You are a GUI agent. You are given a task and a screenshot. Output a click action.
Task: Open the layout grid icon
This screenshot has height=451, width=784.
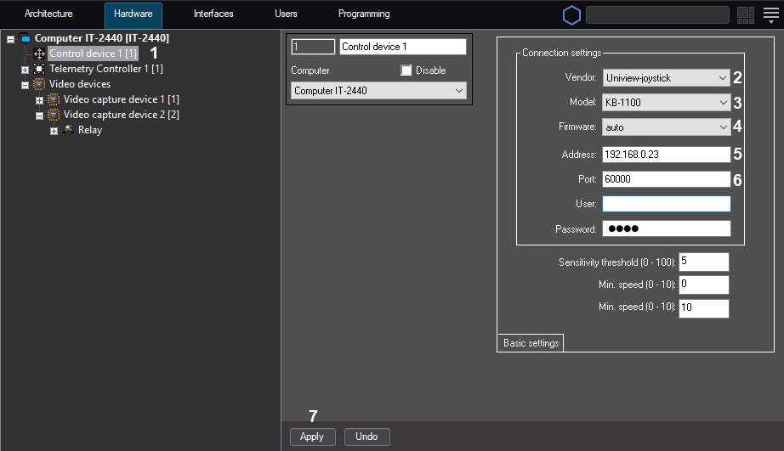point(745,14)
